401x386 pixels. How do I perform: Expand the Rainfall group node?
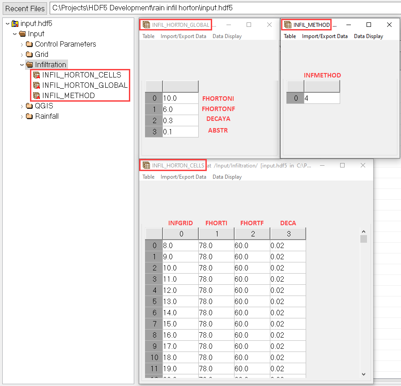pos(21,116)
